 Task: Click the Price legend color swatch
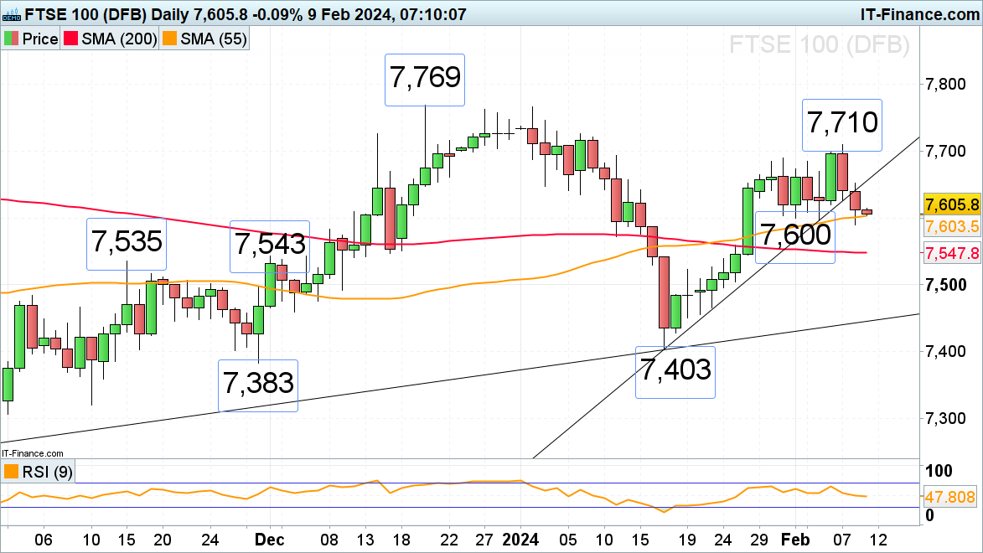pyautogui.click(x=11, y=39)
